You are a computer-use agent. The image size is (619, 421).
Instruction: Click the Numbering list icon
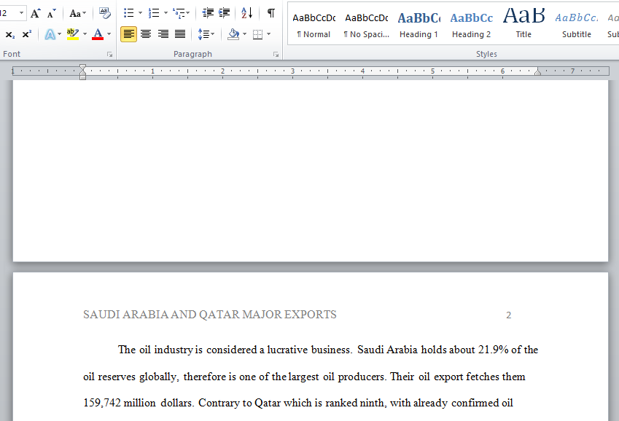click(x=154, y=13)
